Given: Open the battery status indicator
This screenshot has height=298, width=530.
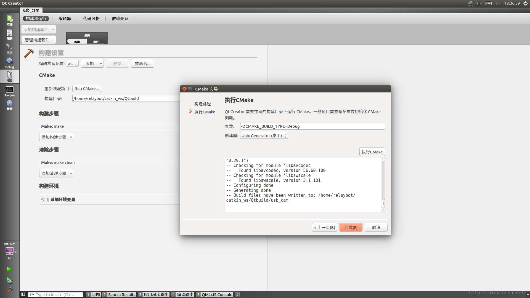Looking at the screenshot, I should click(x=489, y=3).
